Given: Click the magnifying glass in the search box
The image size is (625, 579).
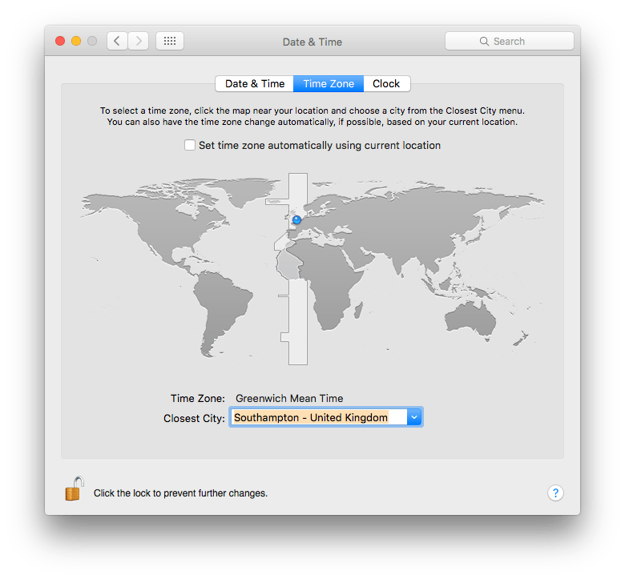Looking at the screenshot, I should 484,42.
